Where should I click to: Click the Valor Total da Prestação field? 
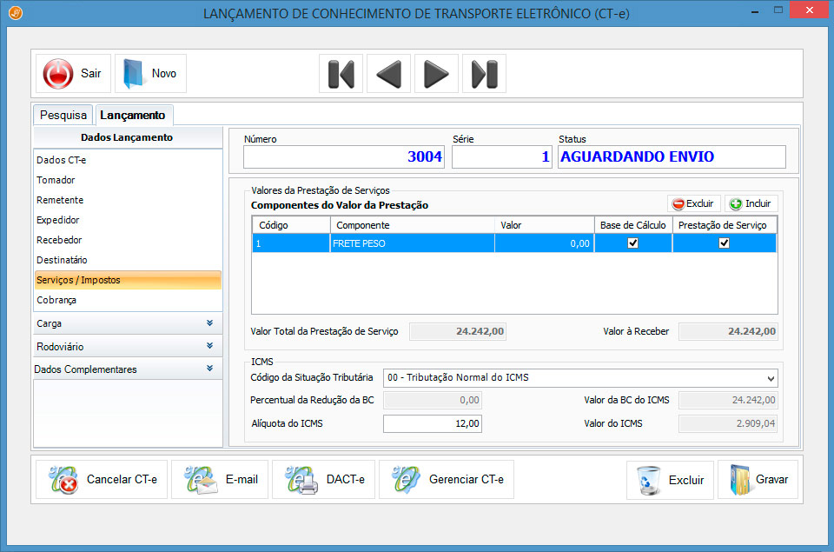(x=458, y=331)
